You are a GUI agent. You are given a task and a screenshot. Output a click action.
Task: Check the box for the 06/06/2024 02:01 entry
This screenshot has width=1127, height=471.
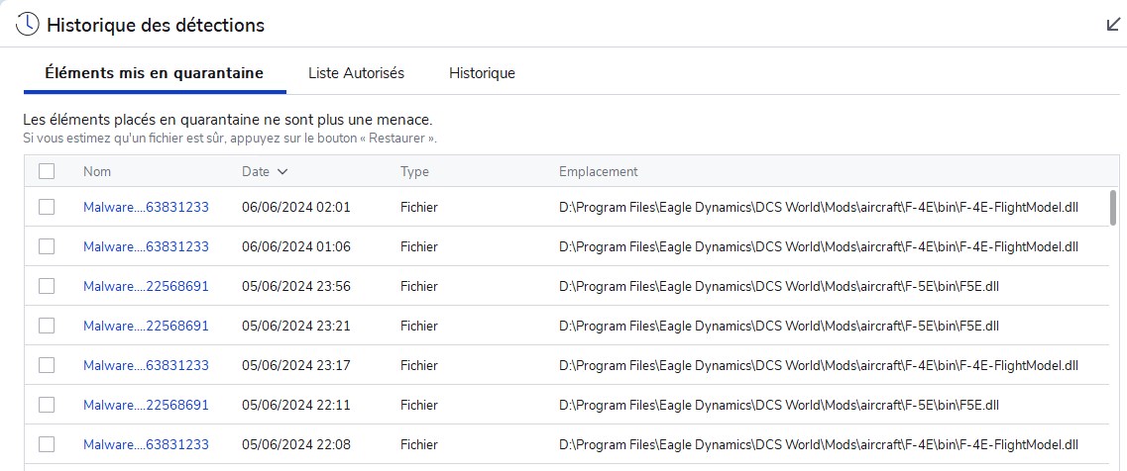47,207
